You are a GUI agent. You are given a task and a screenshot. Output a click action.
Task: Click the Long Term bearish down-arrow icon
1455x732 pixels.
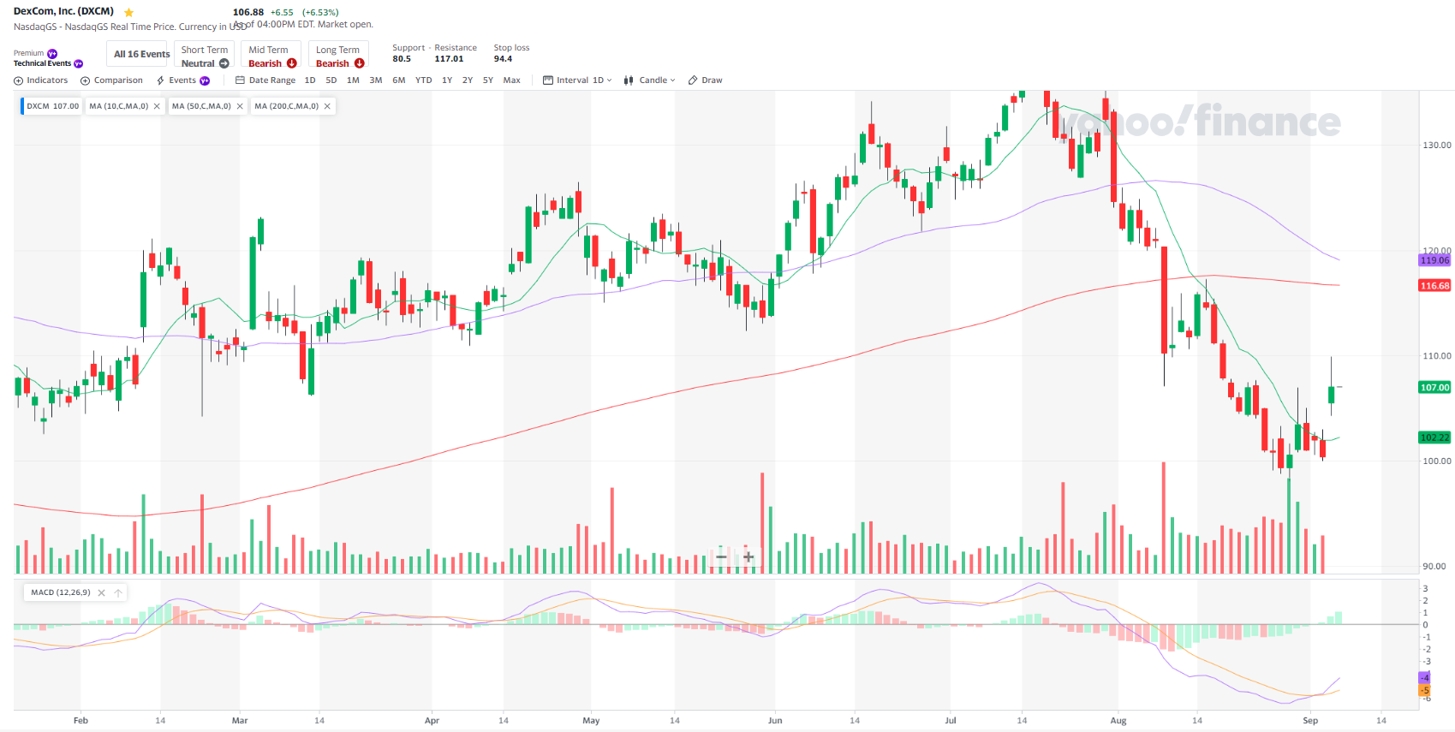[360, 63]
